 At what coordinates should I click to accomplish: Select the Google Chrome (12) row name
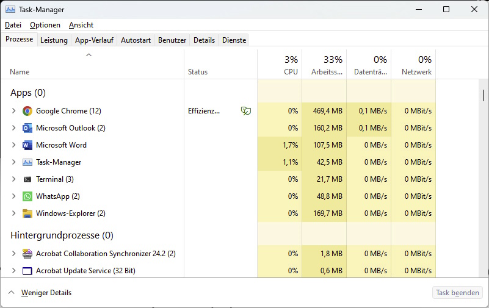(x=68, y=111)
